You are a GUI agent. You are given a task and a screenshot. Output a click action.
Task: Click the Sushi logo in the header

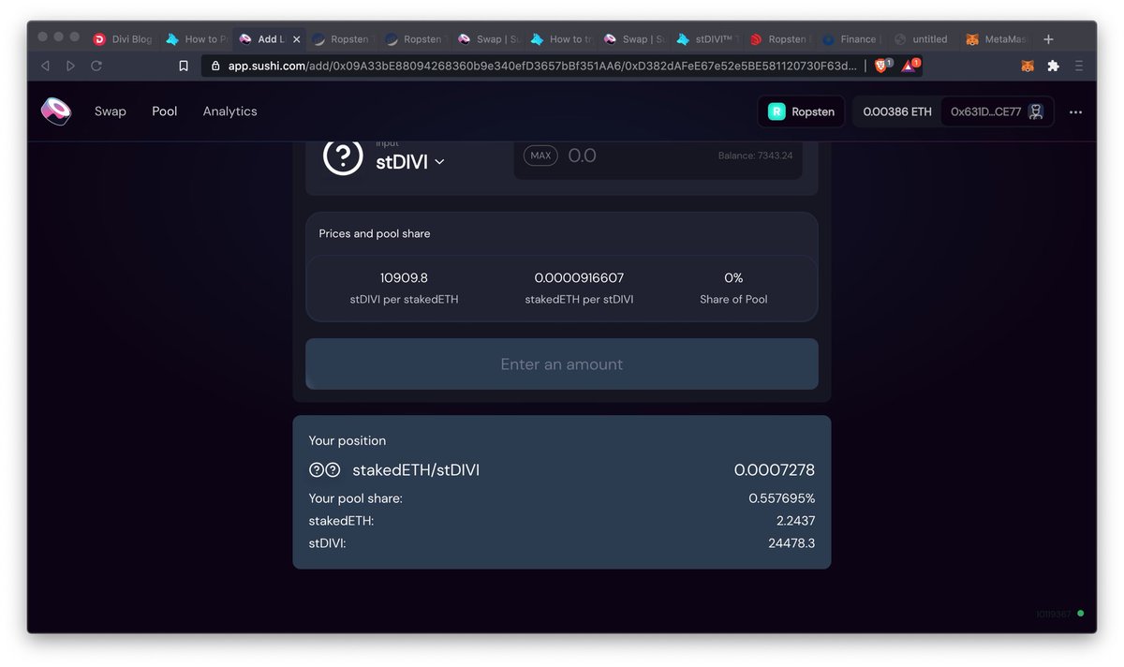click(x=55, y=111)
